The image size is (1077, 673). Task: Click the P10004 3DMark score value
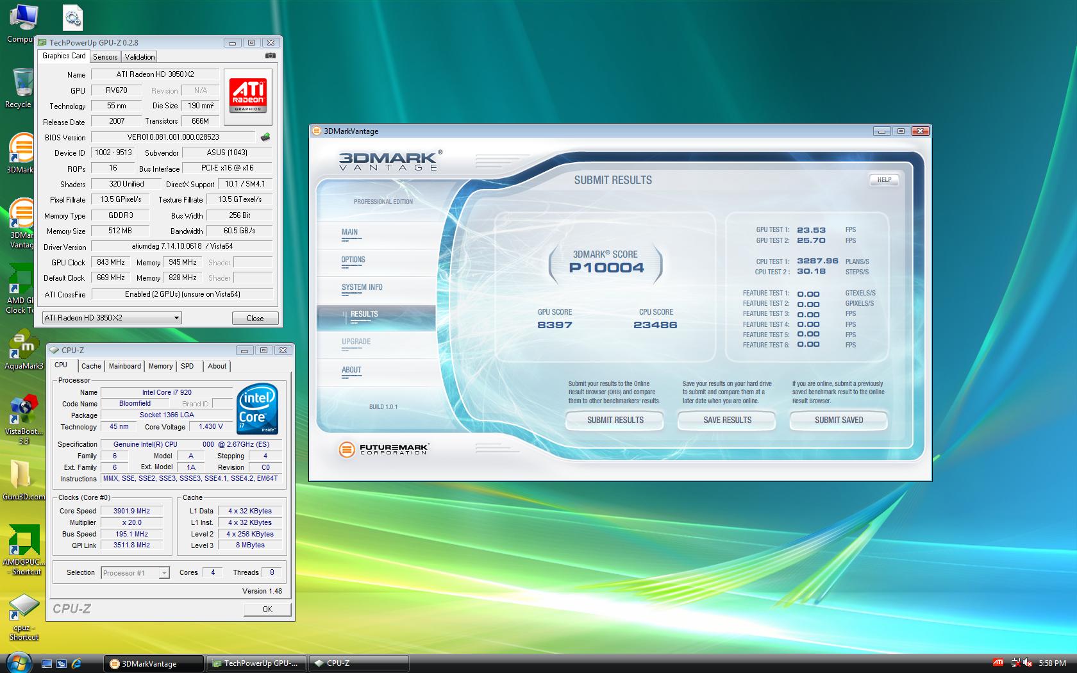point(606,268)
